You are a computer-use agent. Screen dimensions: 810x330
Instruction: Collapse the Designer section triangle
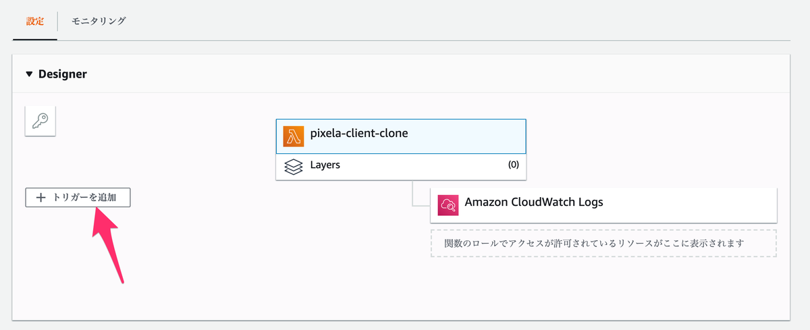point(29,74)
